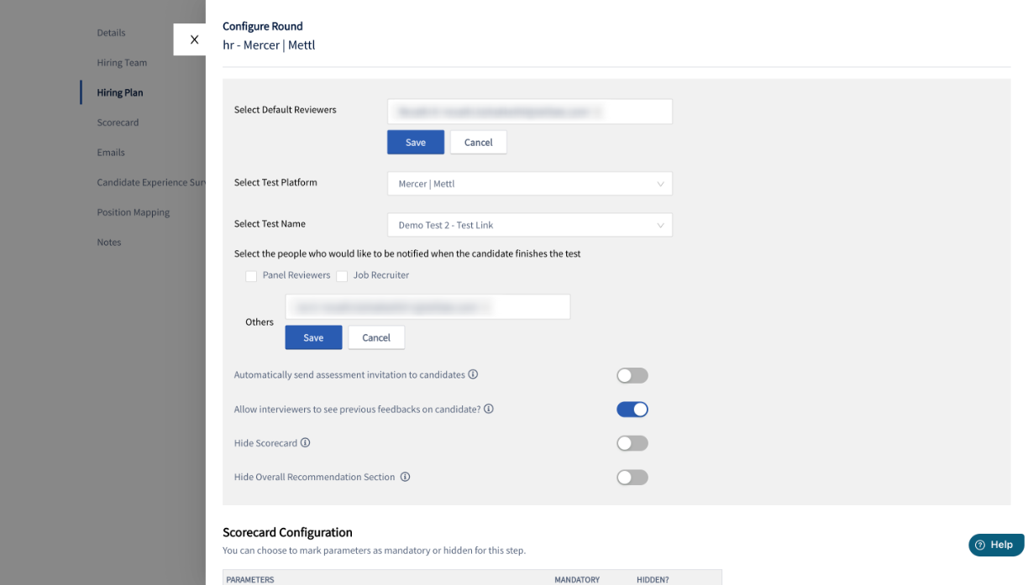Close the Configure Round panel with X
Screen dimensions: 1028x585
(194, 39)
